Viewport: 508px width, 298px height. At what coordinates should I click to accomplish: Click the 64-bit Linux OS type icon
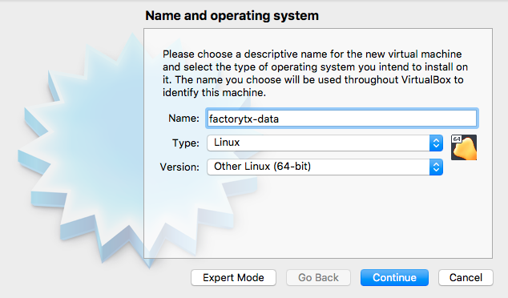464,147
